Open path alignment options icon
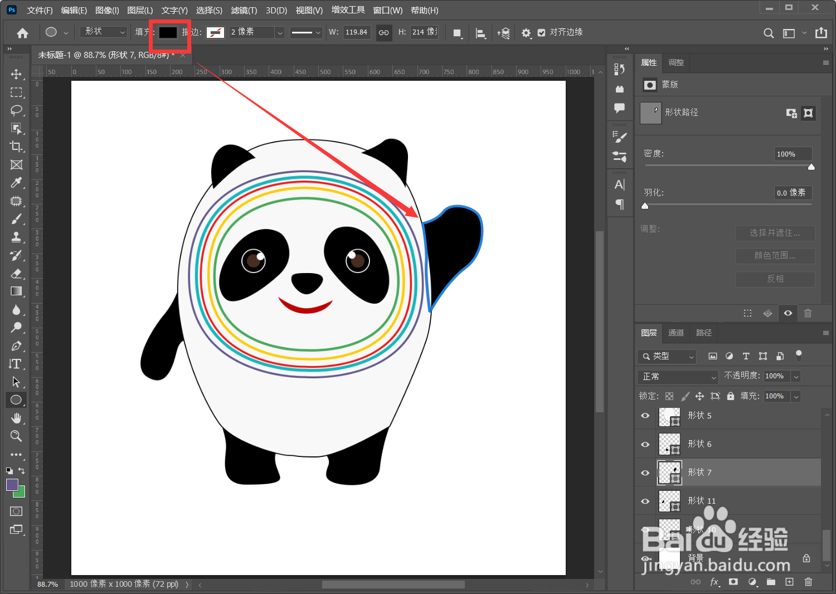The width and height of the screenshot is (836, 594). 480,33
